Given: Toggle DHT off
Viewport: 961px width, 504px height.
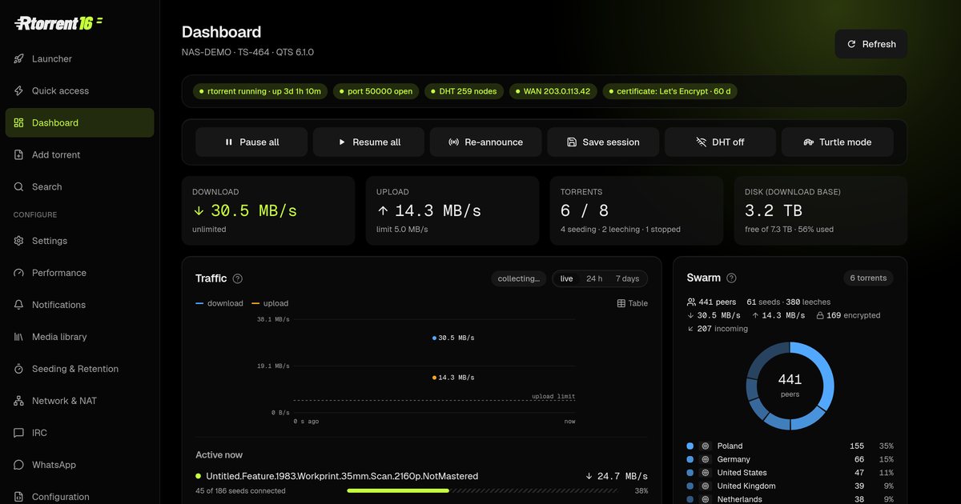Looking at the screenshot, I should [x=718, y=142].
